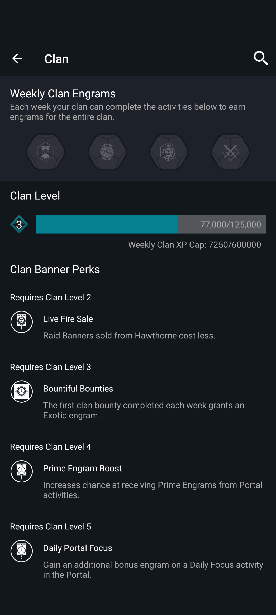
Task: Select the Crucible crossed swords engram
Action: pos(230,152)
